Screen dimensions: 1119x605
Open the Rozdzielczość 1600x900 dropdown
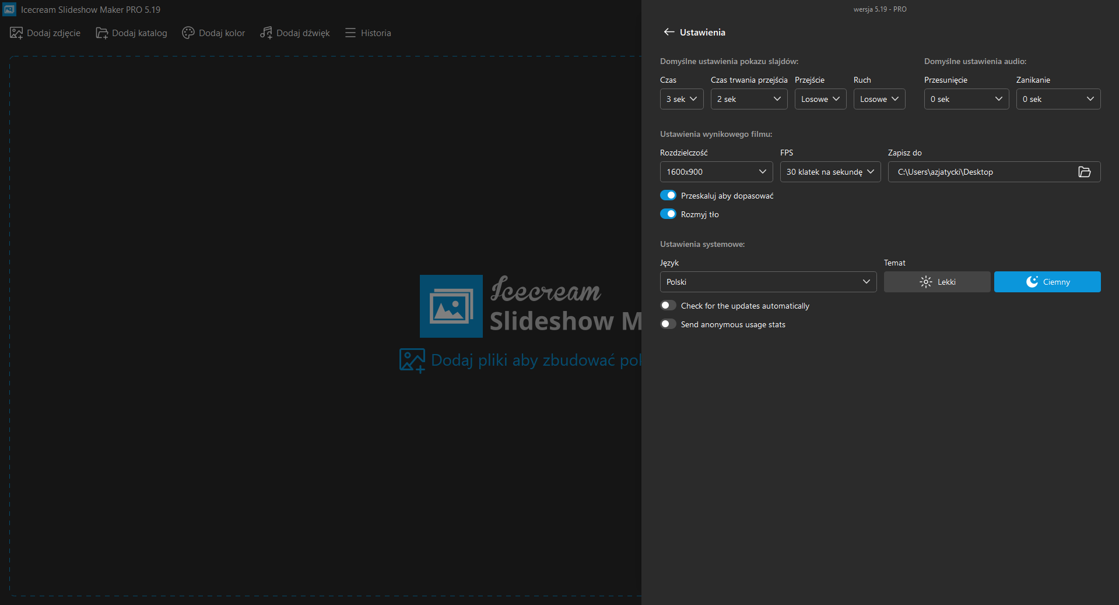pos(717,172)
